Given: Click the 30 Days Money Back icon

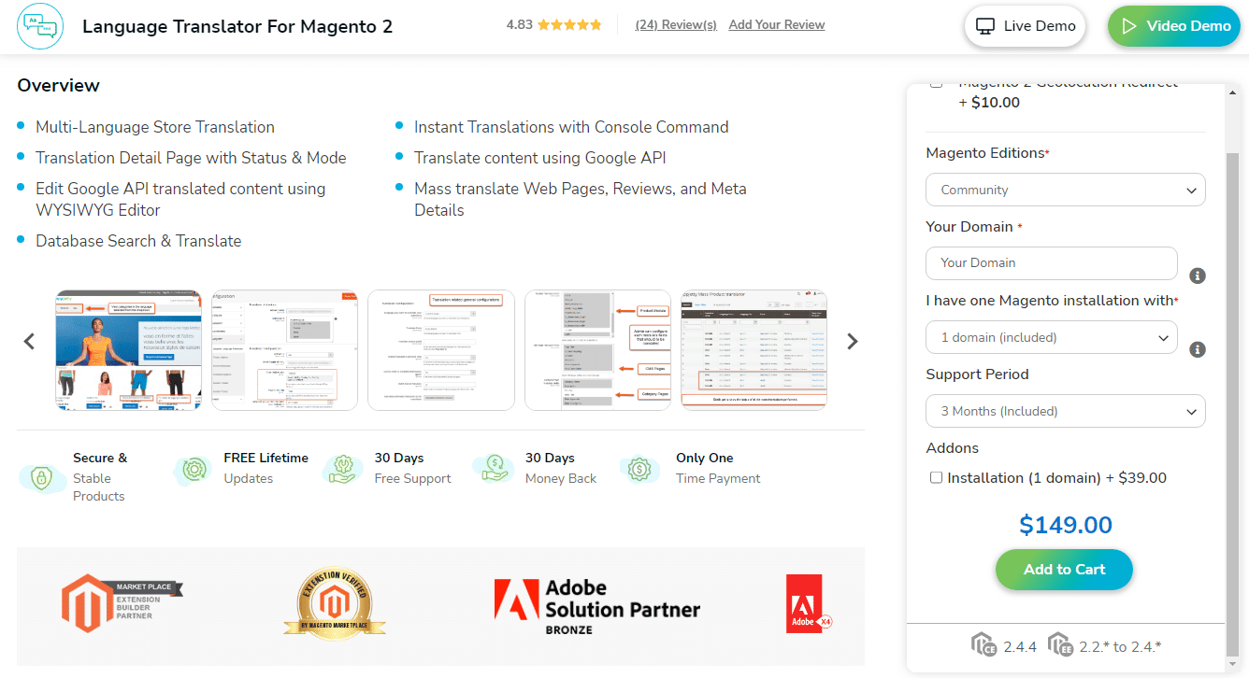Looking at the screenshot, I should (x=494, y=469).
